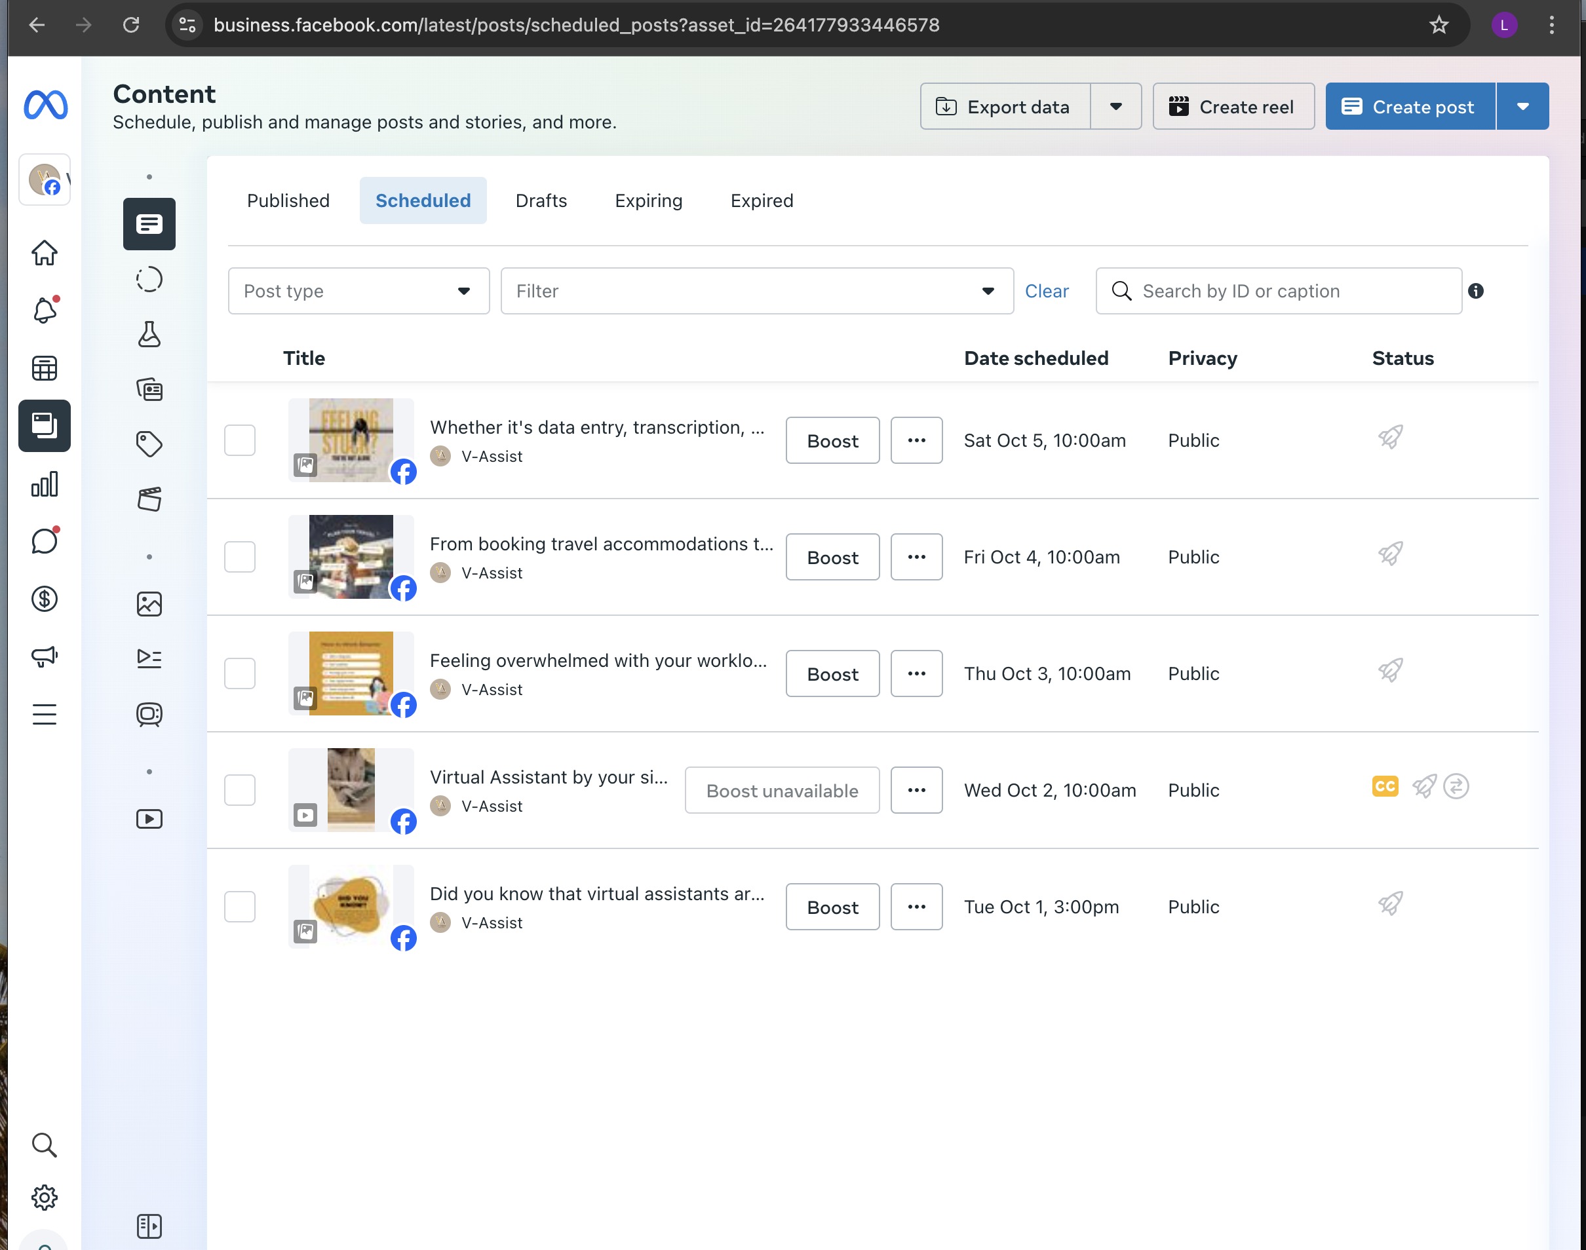Open notifications bell icon
Image resolution: width=1586 pixels, height=1250 pixels.
coord(45,311)
